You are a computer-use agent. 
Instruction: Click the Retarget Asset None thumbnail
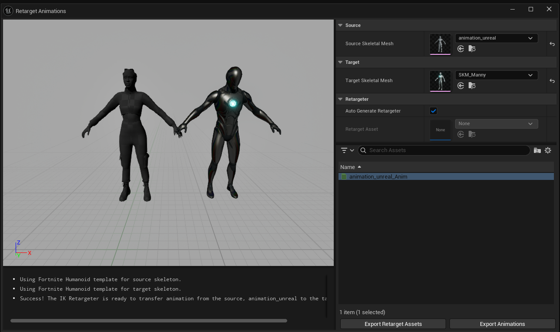(440, 130)
